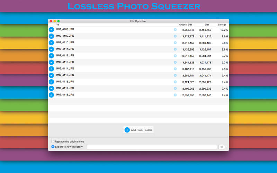Select the IMG_4111.JPG file name
The height and width of the screenshot is (173, 277).
(x=65, y=49)
